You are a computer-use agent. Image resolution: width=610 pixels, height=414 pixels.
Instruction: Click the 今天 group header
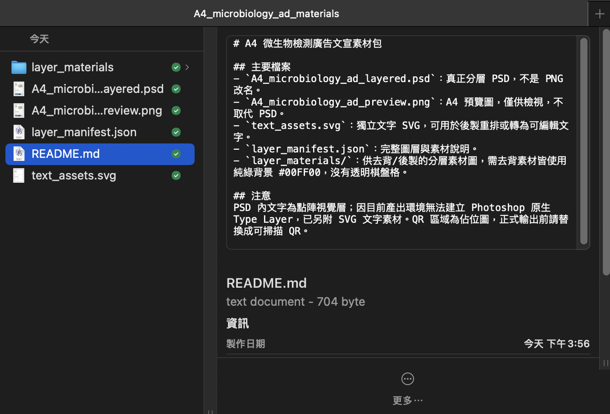tap(40, 39)
